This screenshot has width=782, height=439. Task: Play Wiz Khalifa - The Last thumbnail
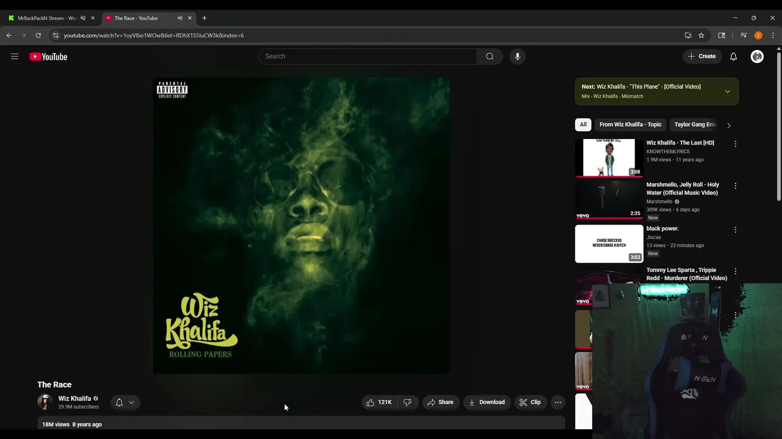click(x=609, y=159)
